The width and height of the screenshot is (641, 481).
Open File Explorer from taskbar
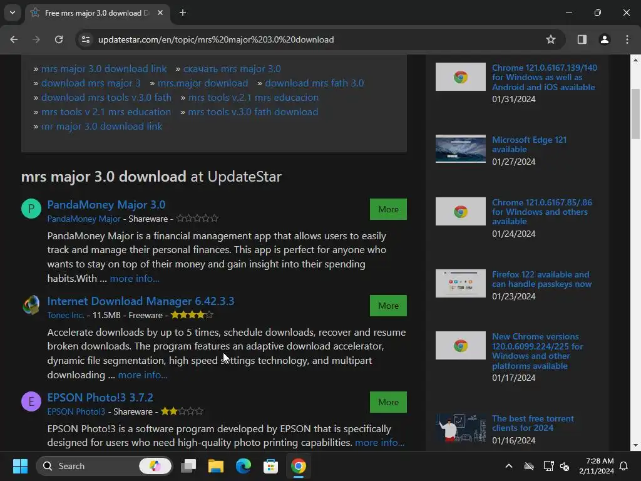pos(216,466)
